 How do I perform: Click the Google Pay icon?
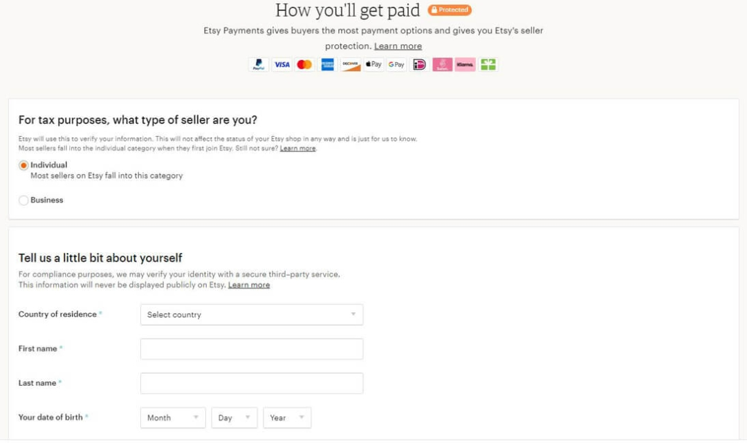point(396,64)
